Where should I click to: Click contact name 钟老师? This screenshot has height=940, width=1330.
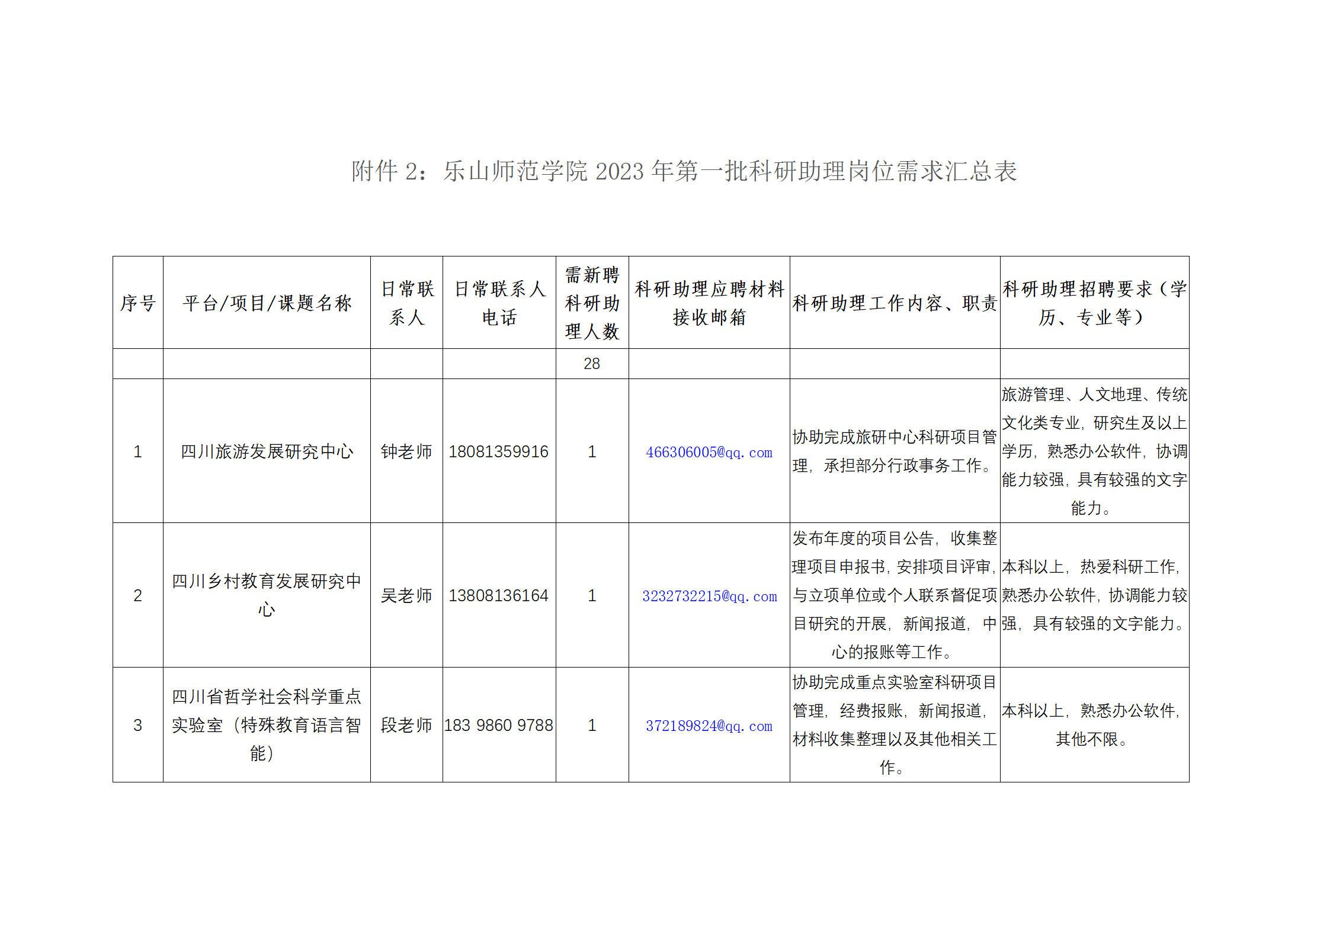(406, 451)
